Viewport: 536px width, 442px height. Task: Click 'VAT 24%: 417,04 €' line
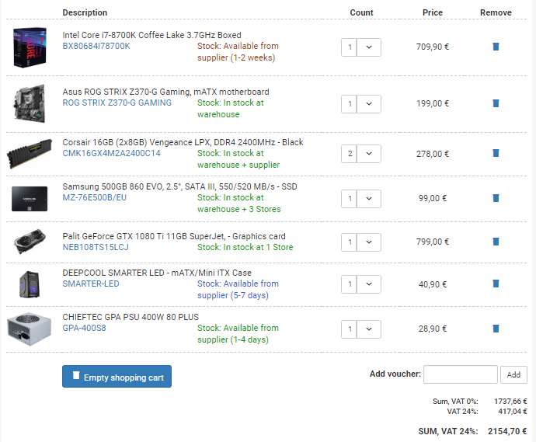click(x=487, y=411)
